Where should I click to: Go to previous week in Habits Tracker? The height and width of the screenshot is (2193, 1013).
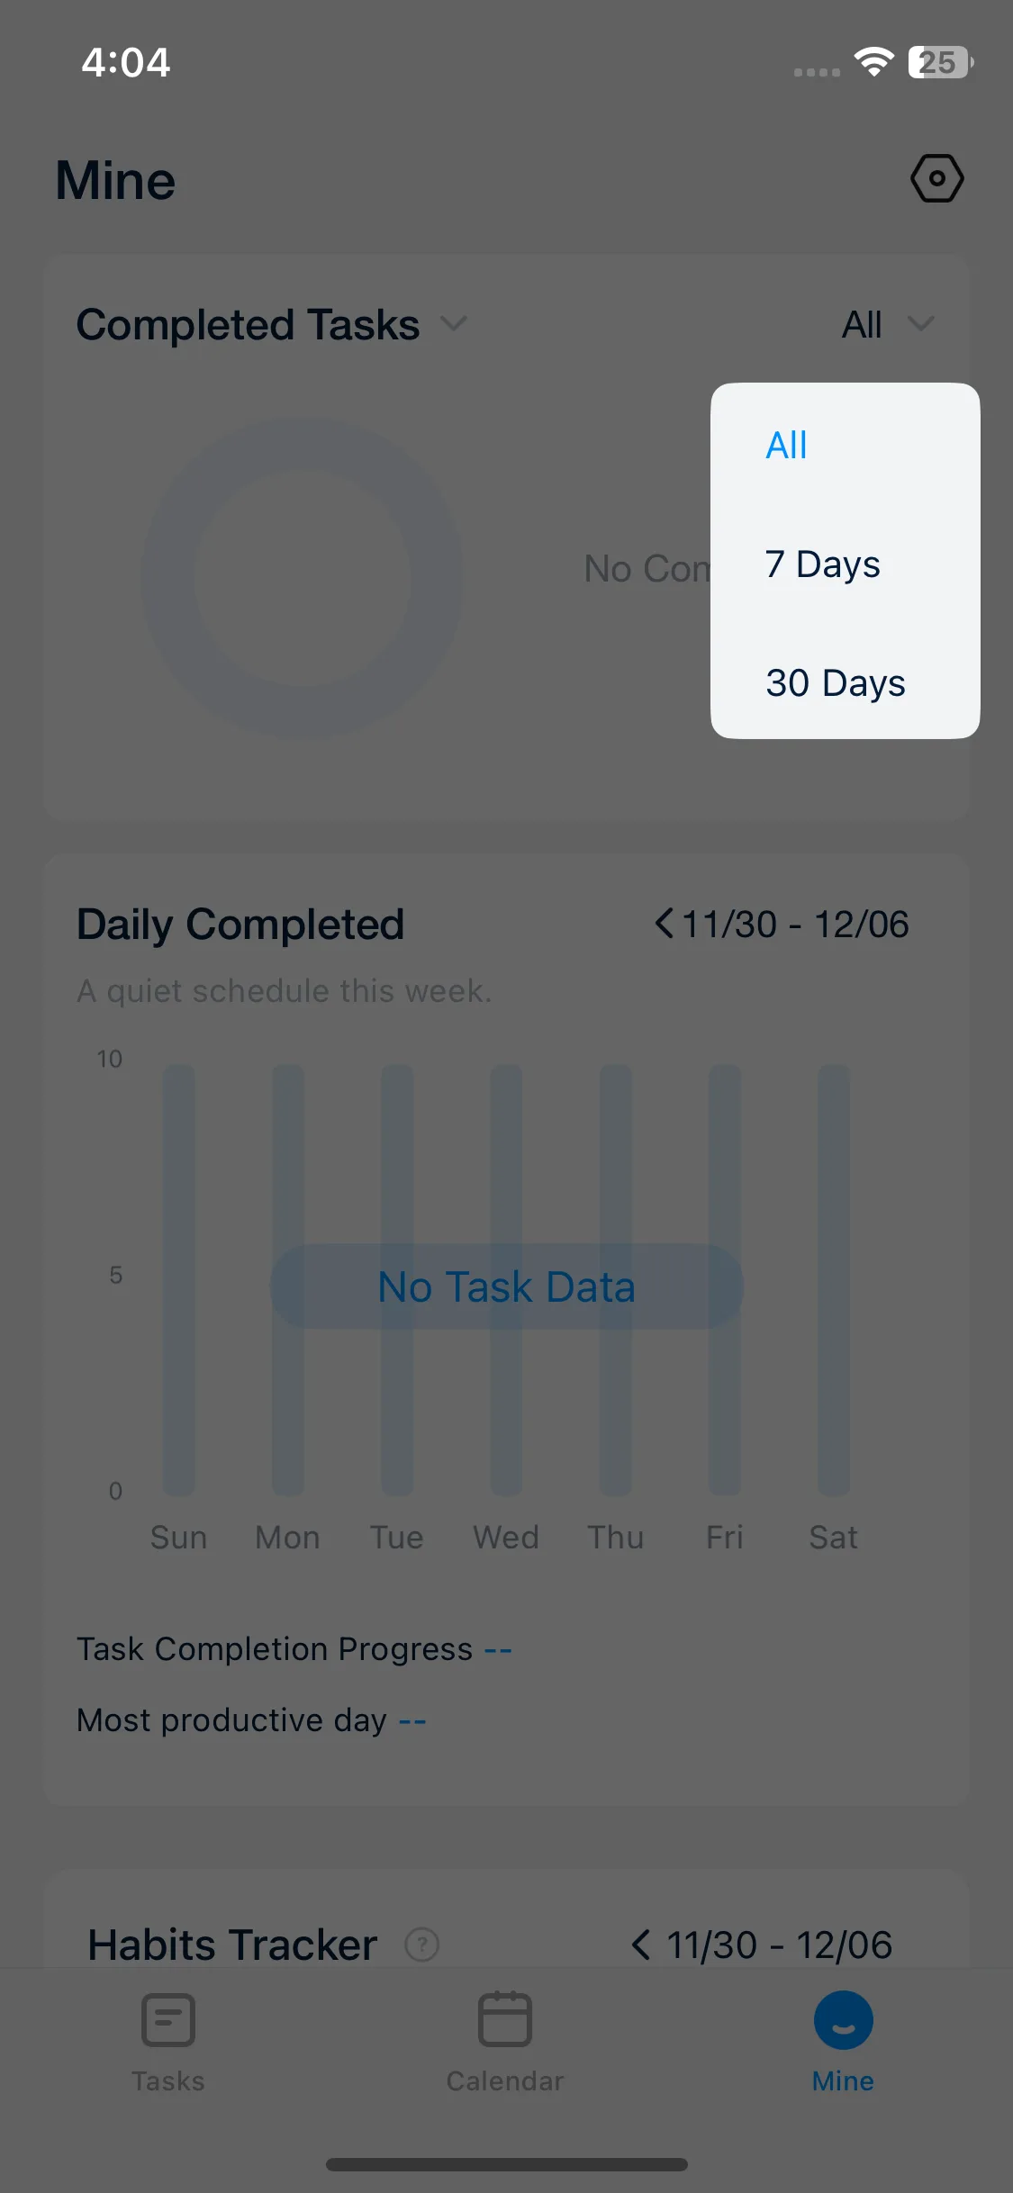(x=640, y=1945)
